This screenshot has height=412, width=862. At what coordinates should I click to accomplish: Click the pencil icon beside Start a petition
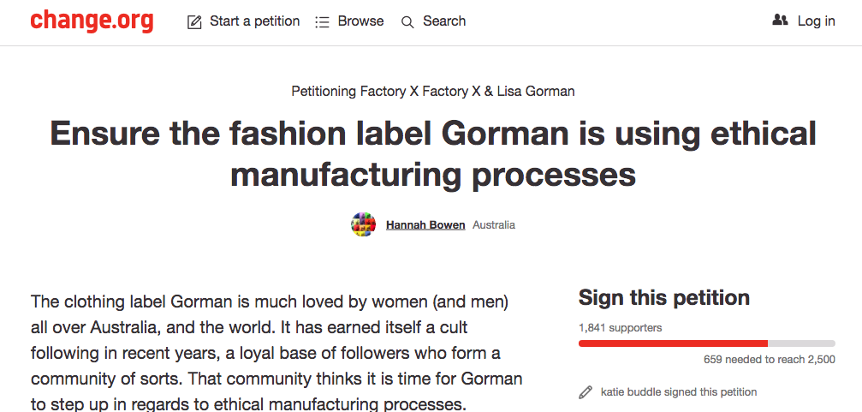point(195,21)
